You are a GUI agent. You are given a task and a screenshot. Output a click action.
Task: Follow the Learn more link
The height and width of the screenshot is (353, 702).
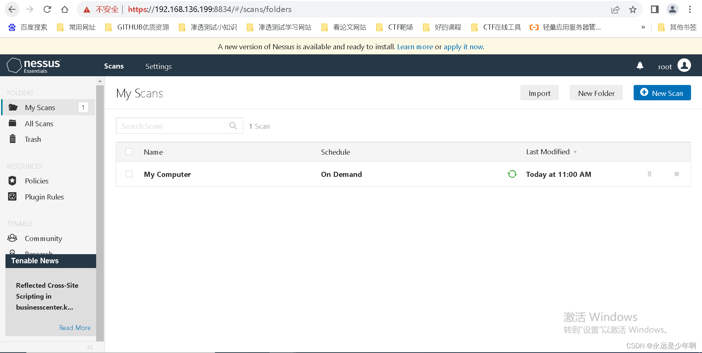click(x=415, y=47)
